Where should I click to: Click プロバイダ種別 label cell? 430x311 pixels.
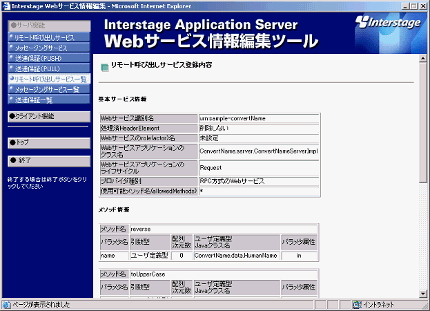click(x=148, y=181)
